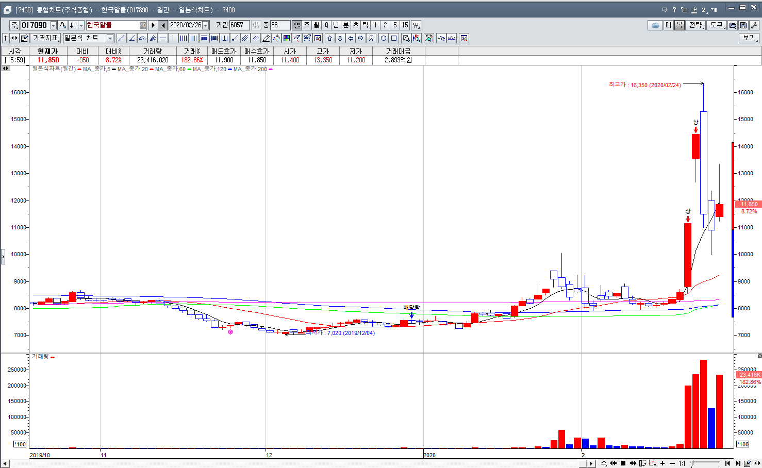Open the 일본식 차트 chart type dropdown
Image resolution: width=762 pixels, height=468 pixels.
coord(110,38)
